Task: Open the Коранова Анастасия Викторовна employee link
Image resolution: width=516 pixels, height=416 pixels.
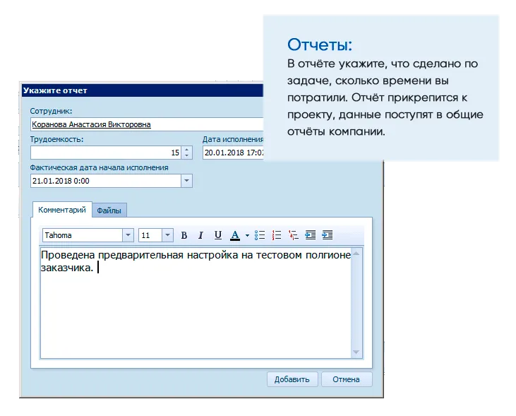Action: [91, 124]
